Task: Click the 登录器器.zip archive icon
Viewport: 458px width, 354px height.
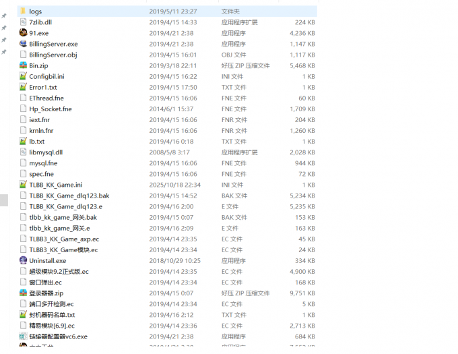Action: point(23,293)
